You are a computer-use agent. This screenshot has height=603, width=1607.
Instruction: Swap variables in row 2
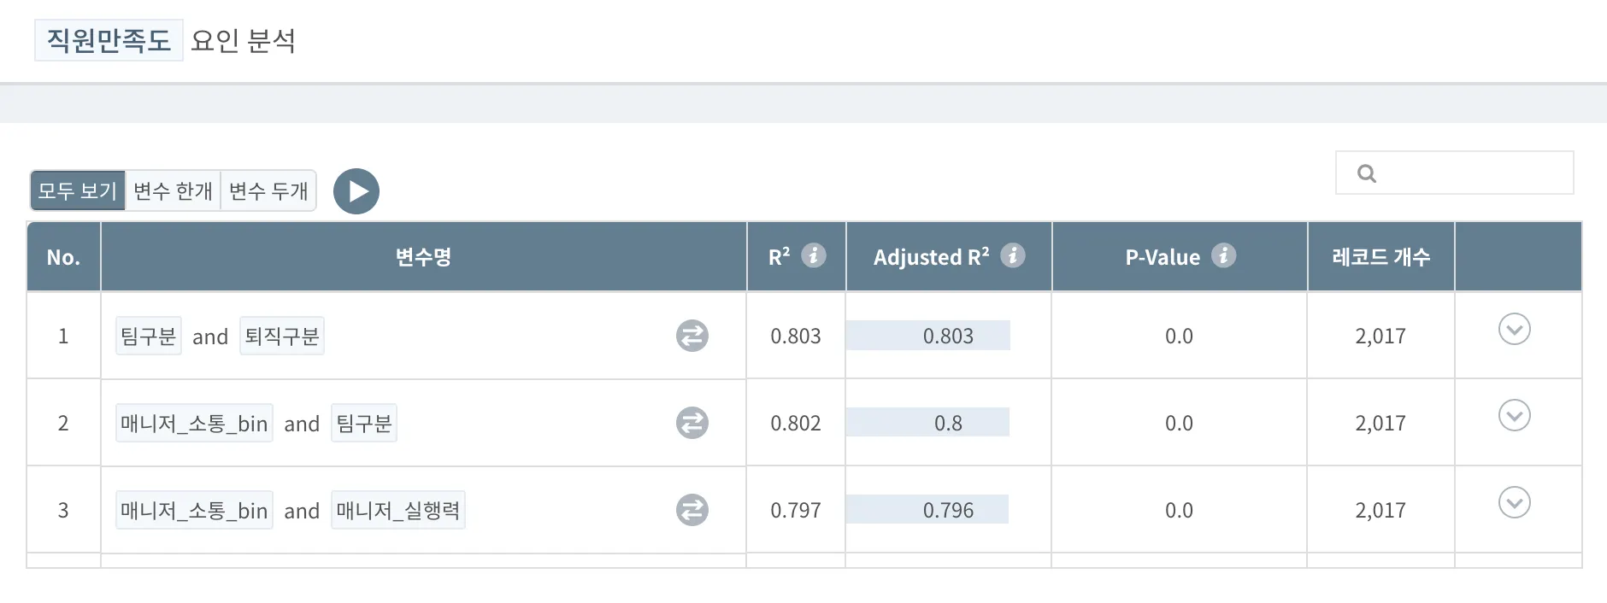[x=692, y=423]
